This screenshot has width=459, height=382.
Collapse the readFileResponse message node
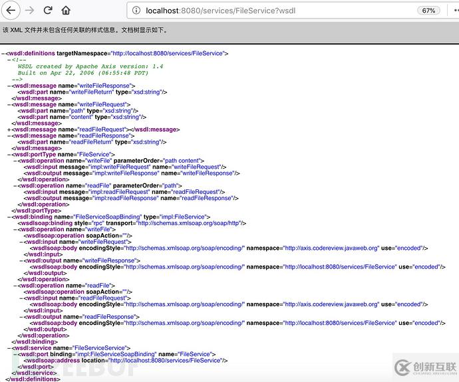click(9, 136)
